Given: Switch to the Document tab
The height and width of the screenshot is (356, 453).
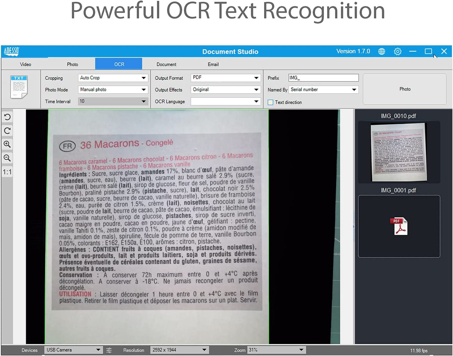Looking at the screenshot, I should point(166,64).
